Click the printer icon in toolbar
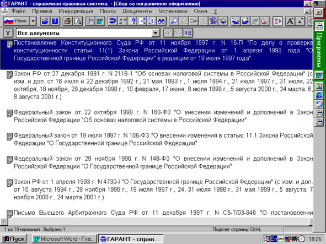 point(68,21)
